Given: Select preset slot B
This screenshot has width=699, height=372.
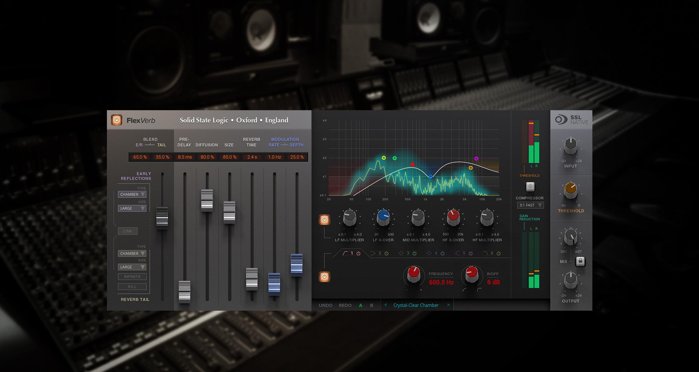Looking at the screenshot, I should [x=371, y=305].
